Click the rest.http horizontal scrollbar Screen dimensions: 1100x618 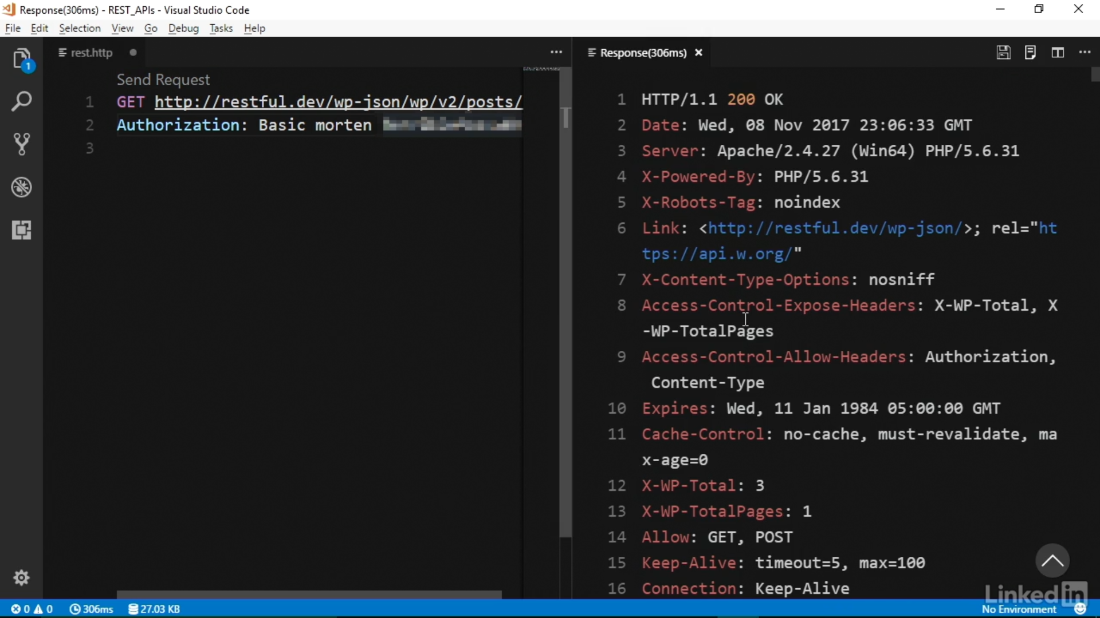pyautogui.click(x=309, y=595)
